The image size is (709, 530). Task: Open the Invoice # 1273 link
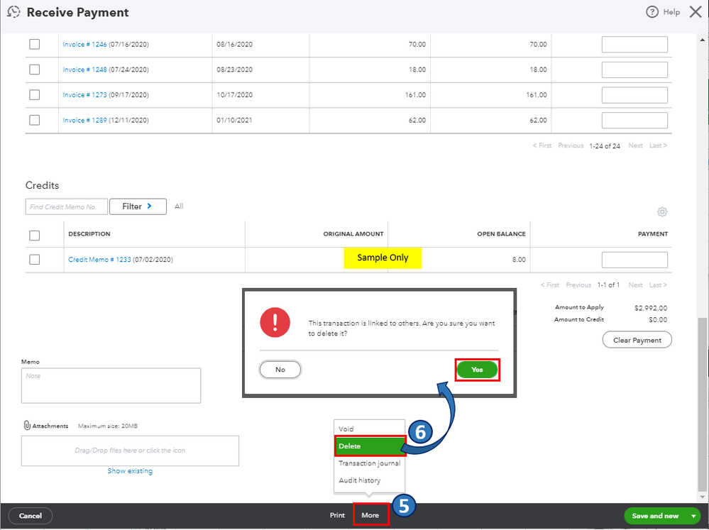(84, 95)
